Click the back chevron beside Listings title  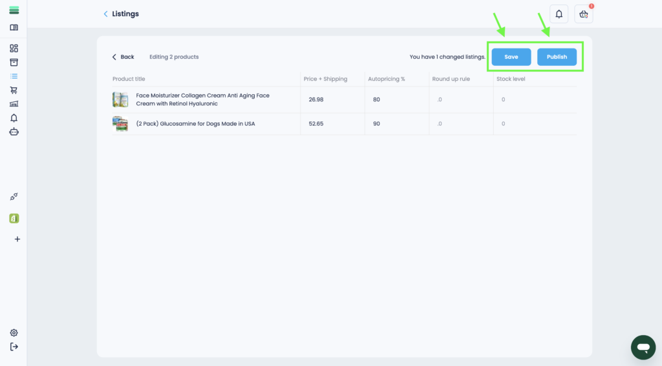(x=106, y=14)
